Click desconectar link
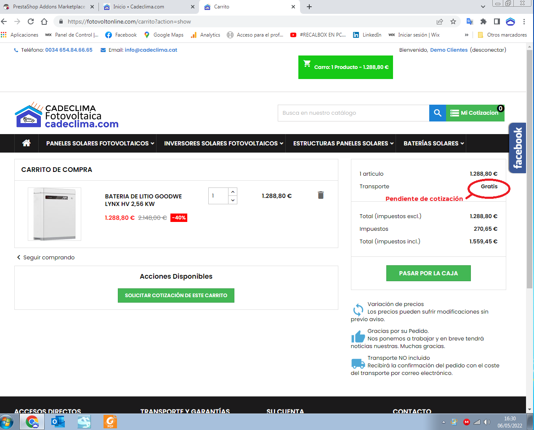 click(x=488, y=50)
